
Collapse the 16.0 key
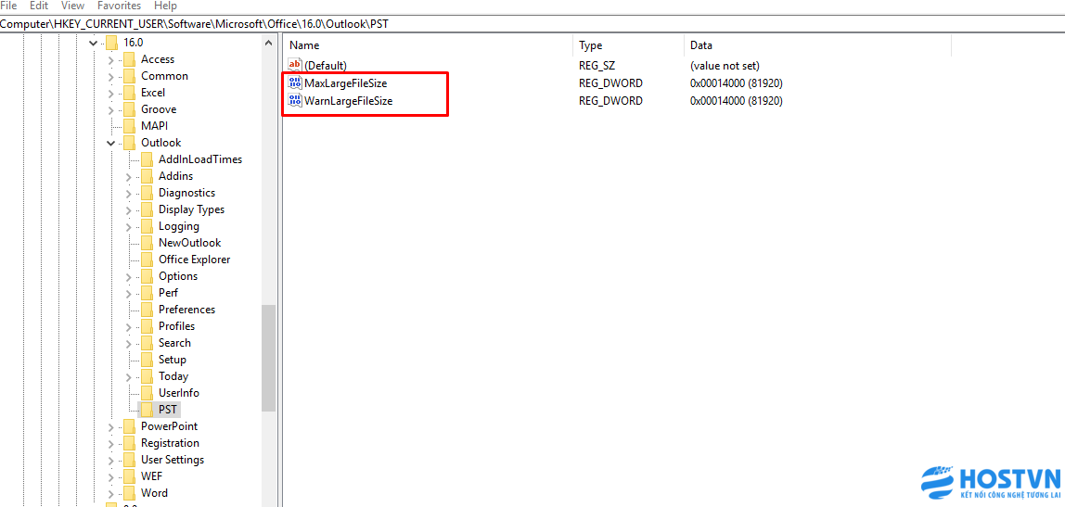click(94, 43)
